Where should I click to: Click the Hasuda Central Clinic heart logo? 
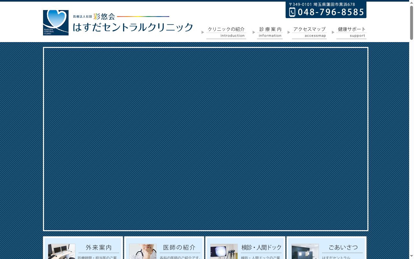(x=56, y=23)
